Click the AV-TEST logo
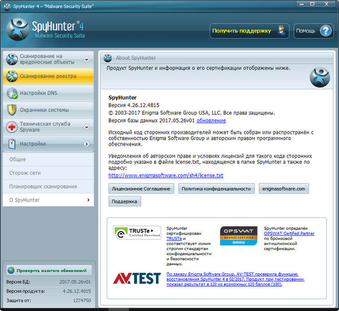Viewport: 339px width, 311px height. point(137,278)
